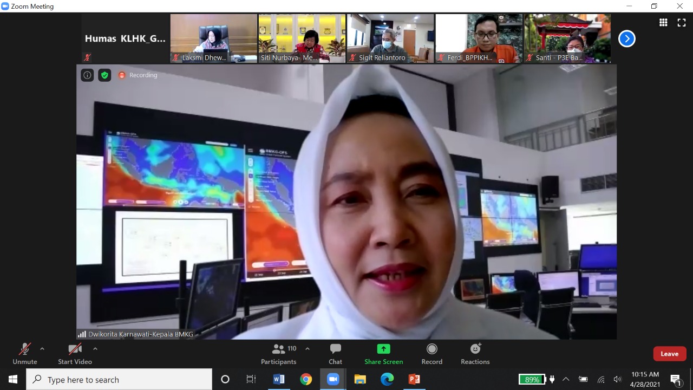Click the meeting information icon
The image size is (693, 390).
(x=87, y=75)
